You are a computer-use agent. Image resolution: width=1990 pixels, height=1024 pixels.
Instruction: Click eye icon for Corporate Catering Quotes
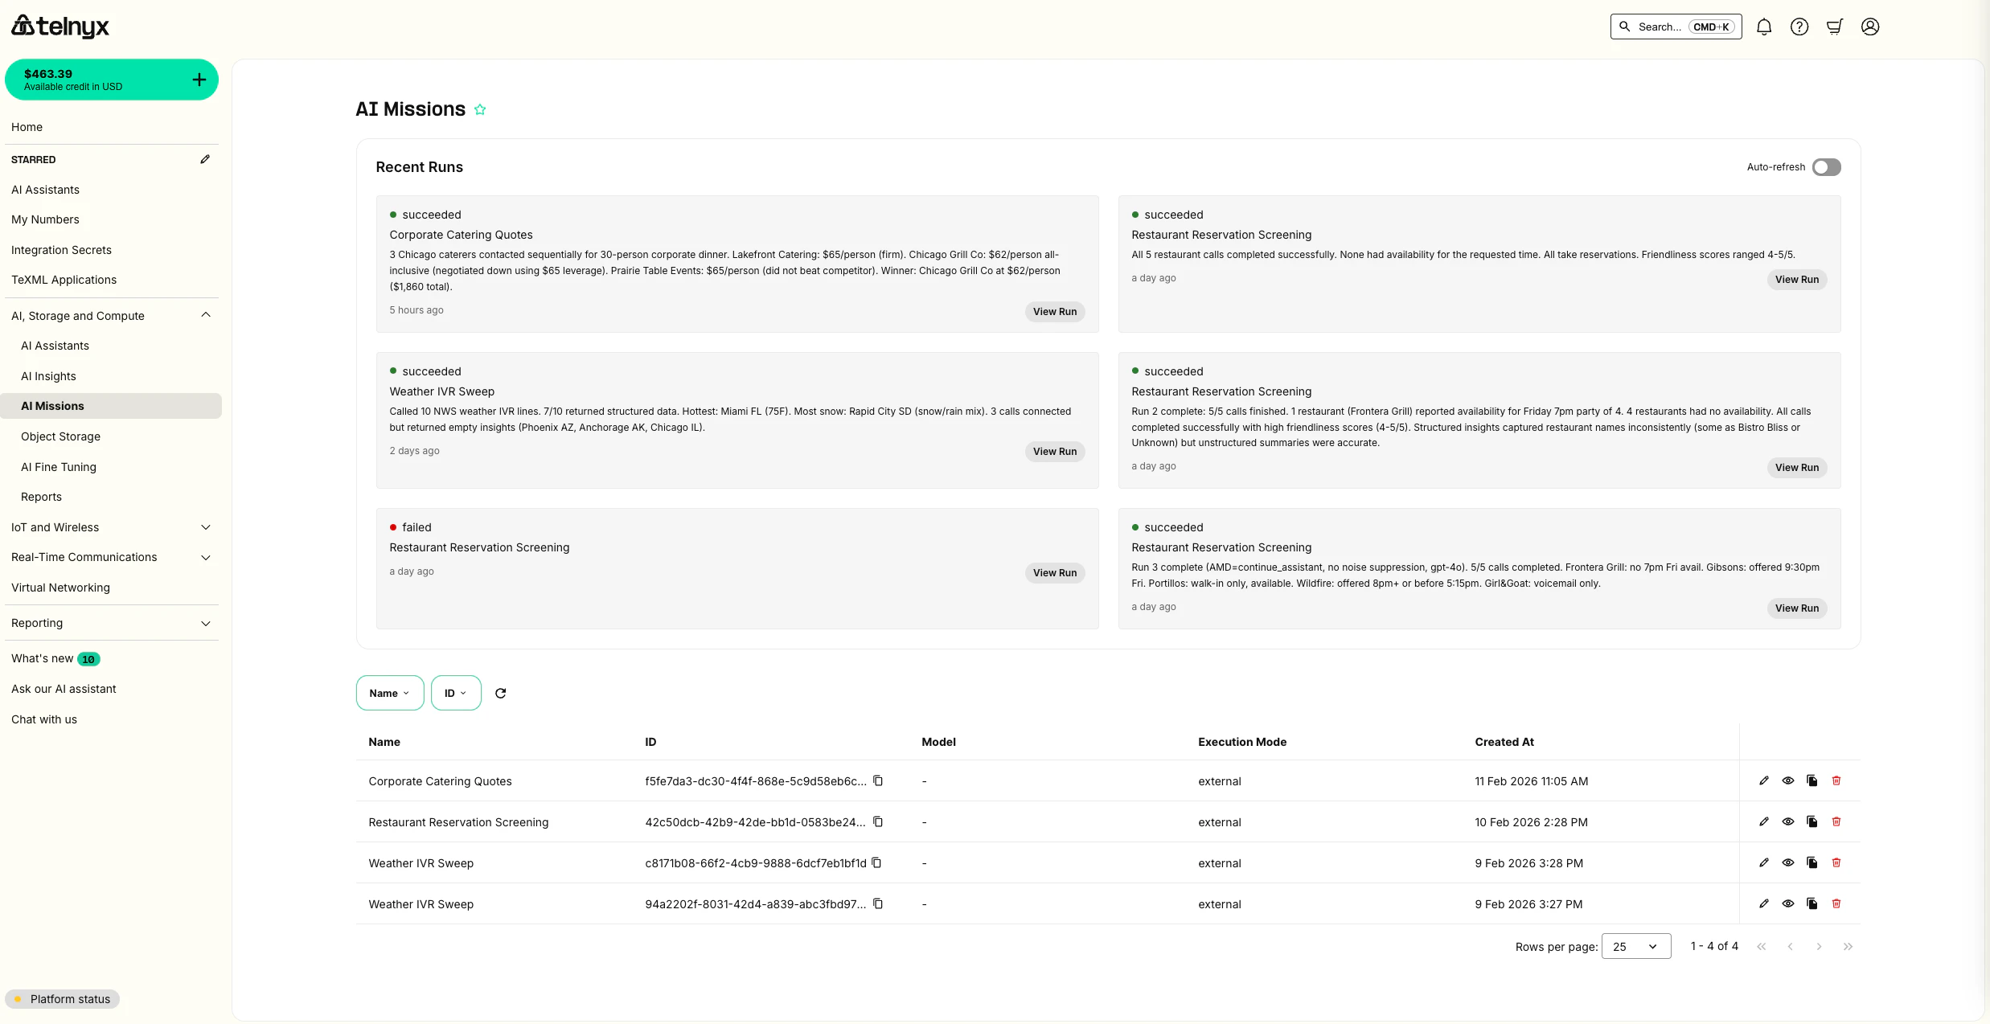(1788, 780)
